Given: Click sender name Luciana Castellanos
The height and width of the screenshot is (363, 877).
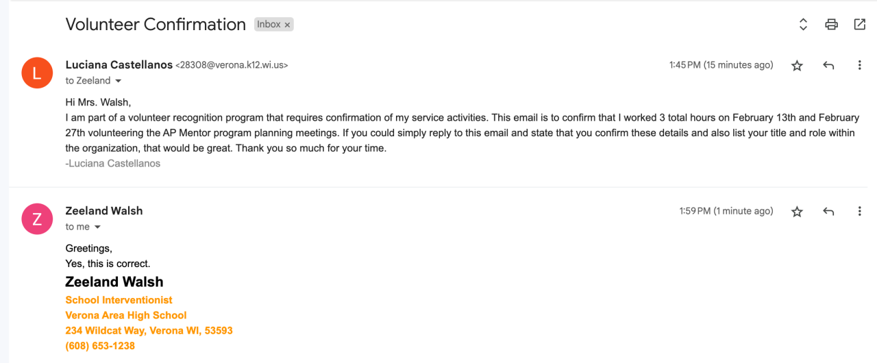Looking at the screenshot, I should (x=119, y=65).
